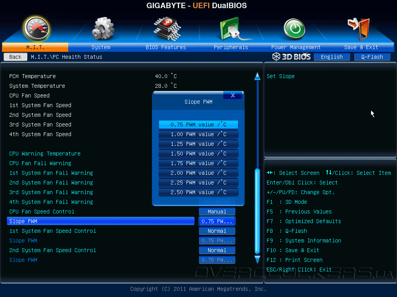Close the Slope PWM popup
The image size is (397, 297).
[233, 95]
